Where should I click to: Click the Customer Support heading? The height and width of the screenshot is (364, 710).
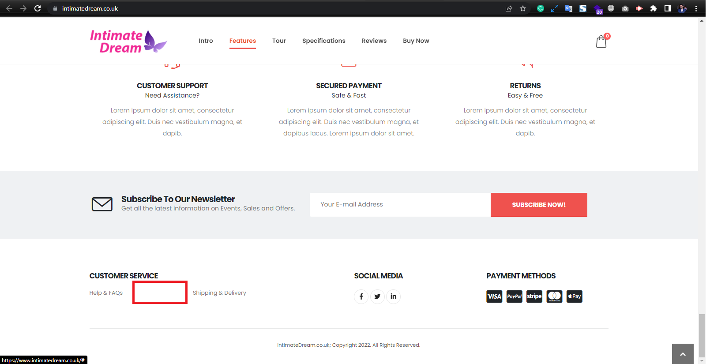pyautogui.click(x=173, y=86)
